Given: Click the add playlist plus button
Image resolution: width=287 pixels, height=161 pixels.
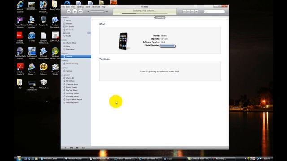Looking at the screenshot, I should pyautogui.click(x=65, y=148).
